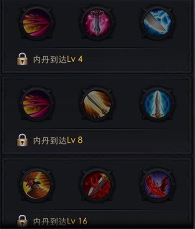The width and height of the screenshot is (195, 229).
Task: Click empty space left of feather skill in middle panel
Action: pos(11,104)
